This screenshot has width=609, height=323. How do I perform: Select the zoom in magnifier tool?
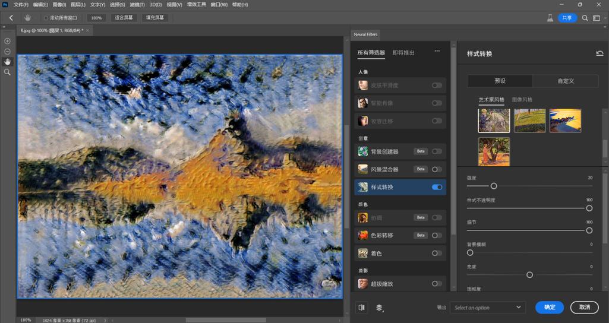(x=7, y=41)
